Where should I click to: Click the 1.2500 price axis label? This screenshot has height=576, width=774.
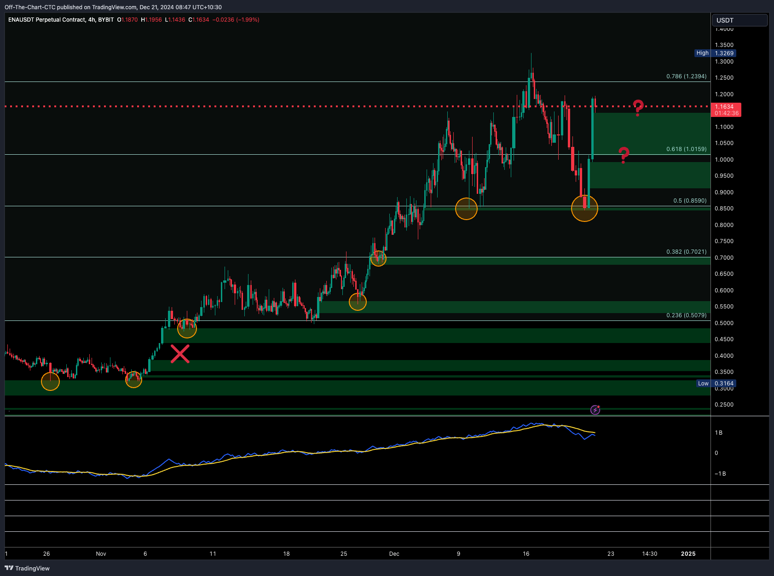tap(724, 78)
